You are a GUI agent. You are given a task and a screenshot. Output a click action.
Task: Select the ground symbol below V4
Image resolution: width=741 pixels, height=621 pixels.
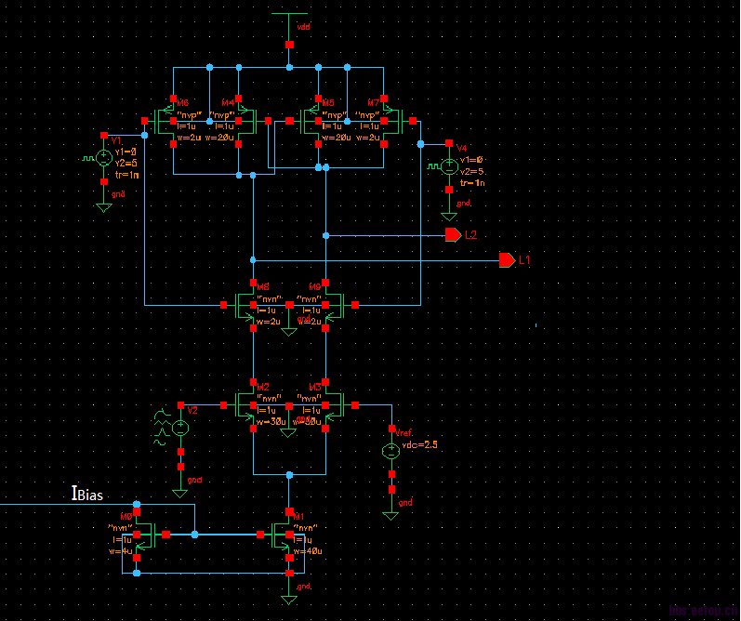coord(449,216)
